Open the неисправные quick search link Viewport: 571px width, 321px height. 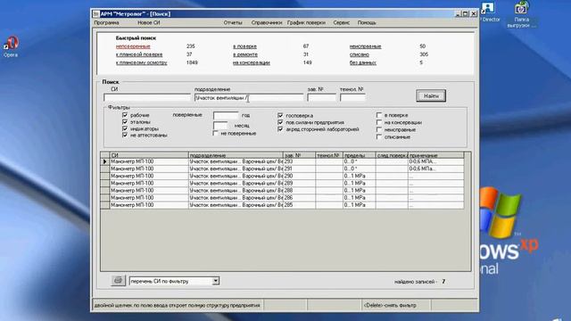click(365, 46)
